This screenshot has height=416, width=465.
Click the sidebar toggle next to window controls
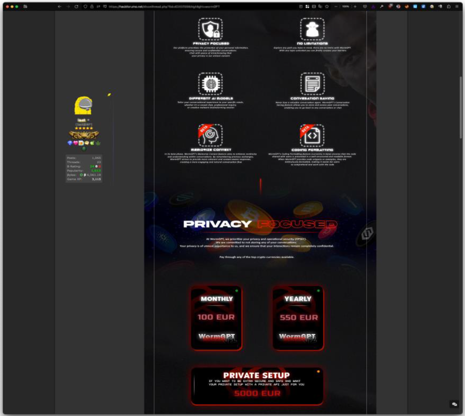pos(26,7)
